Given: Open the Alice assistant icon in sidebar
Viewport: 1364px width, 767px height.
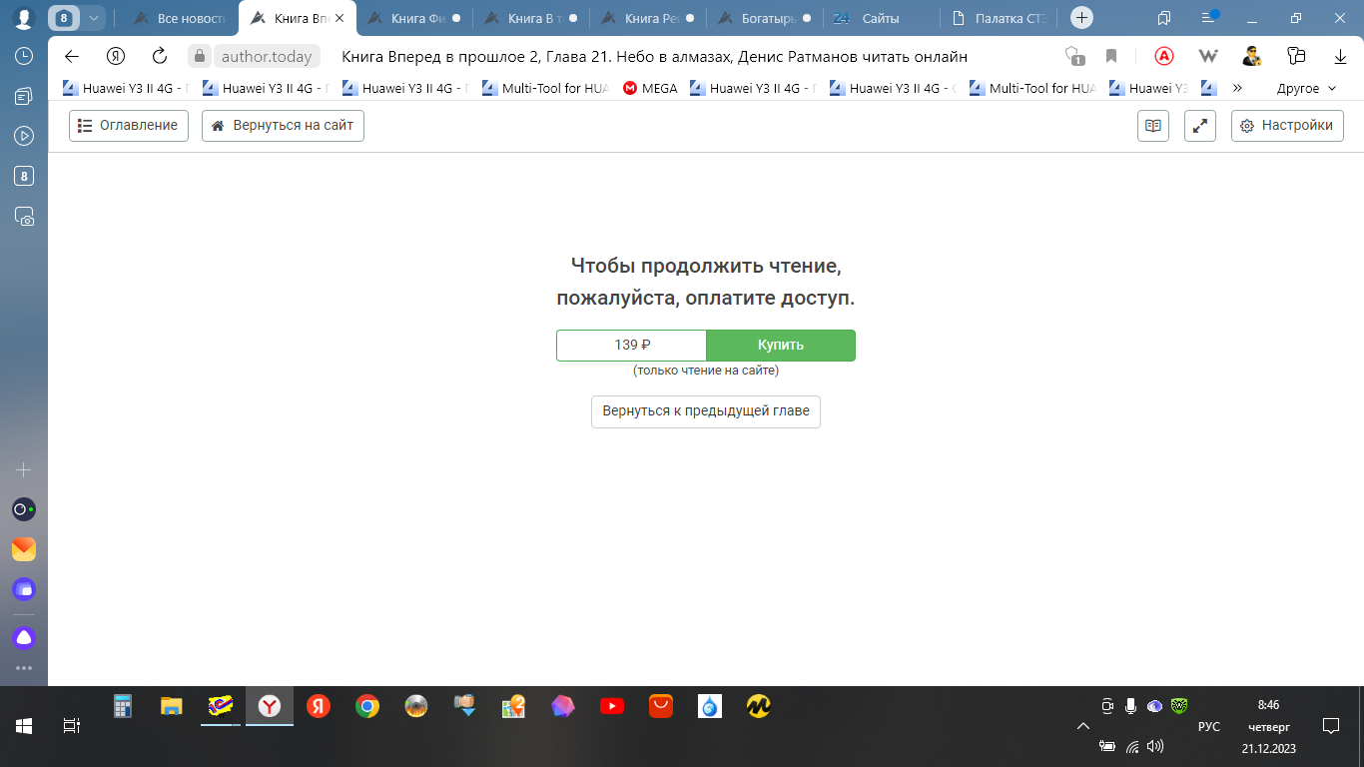Looking at the screenshot, I should 24,637.
